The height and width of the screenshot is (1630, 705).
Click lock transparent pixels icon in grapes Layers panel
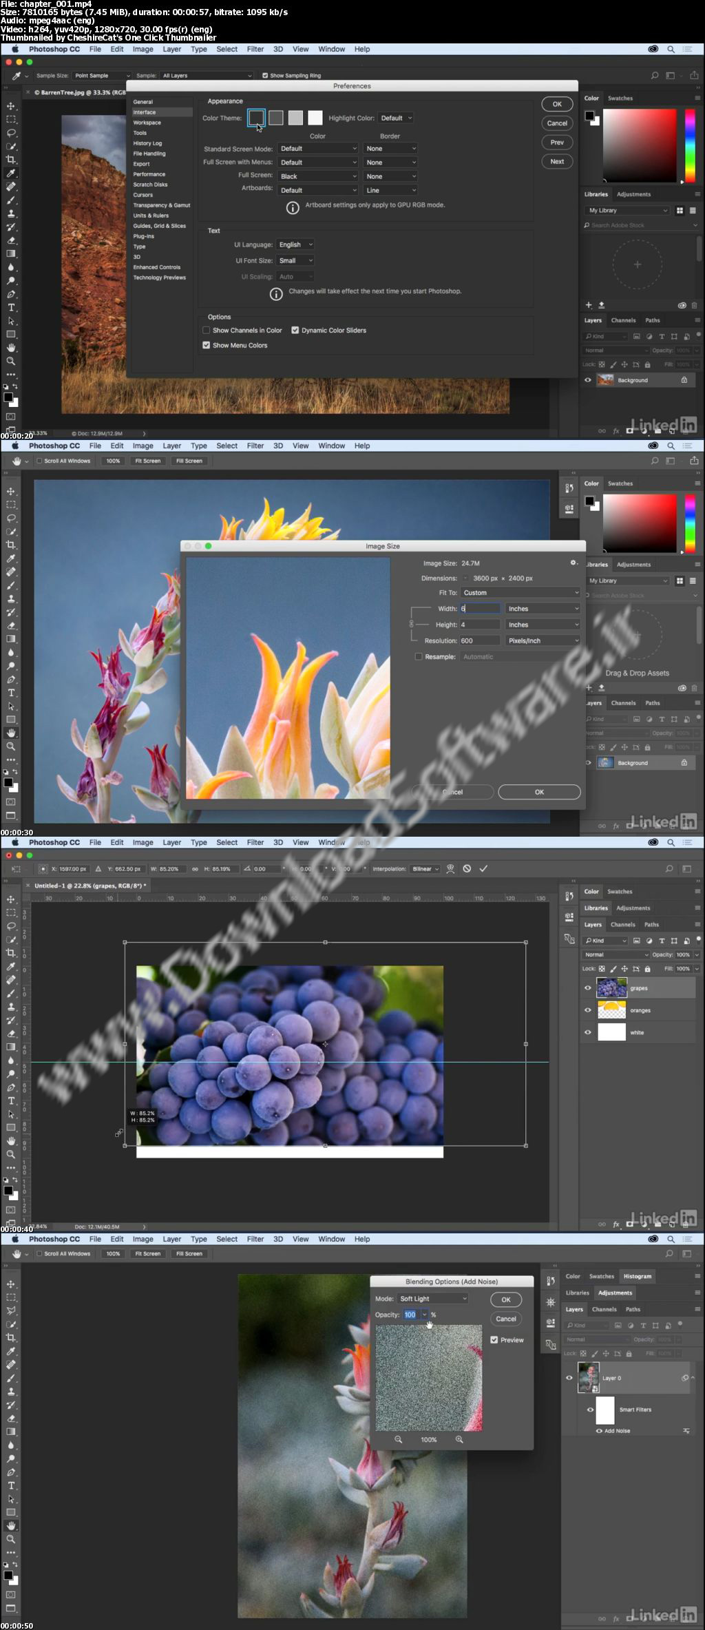coord(602,968)
